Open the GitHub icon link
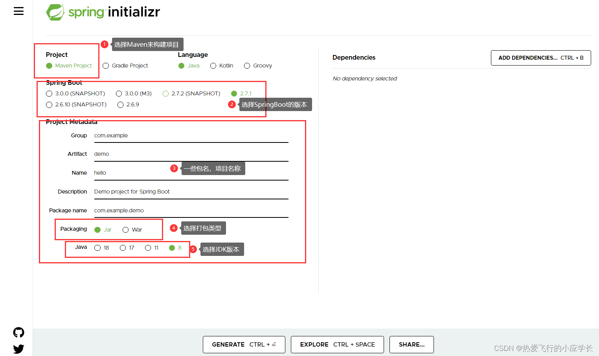This screenshot has width=599, height=356. [18, 332]
